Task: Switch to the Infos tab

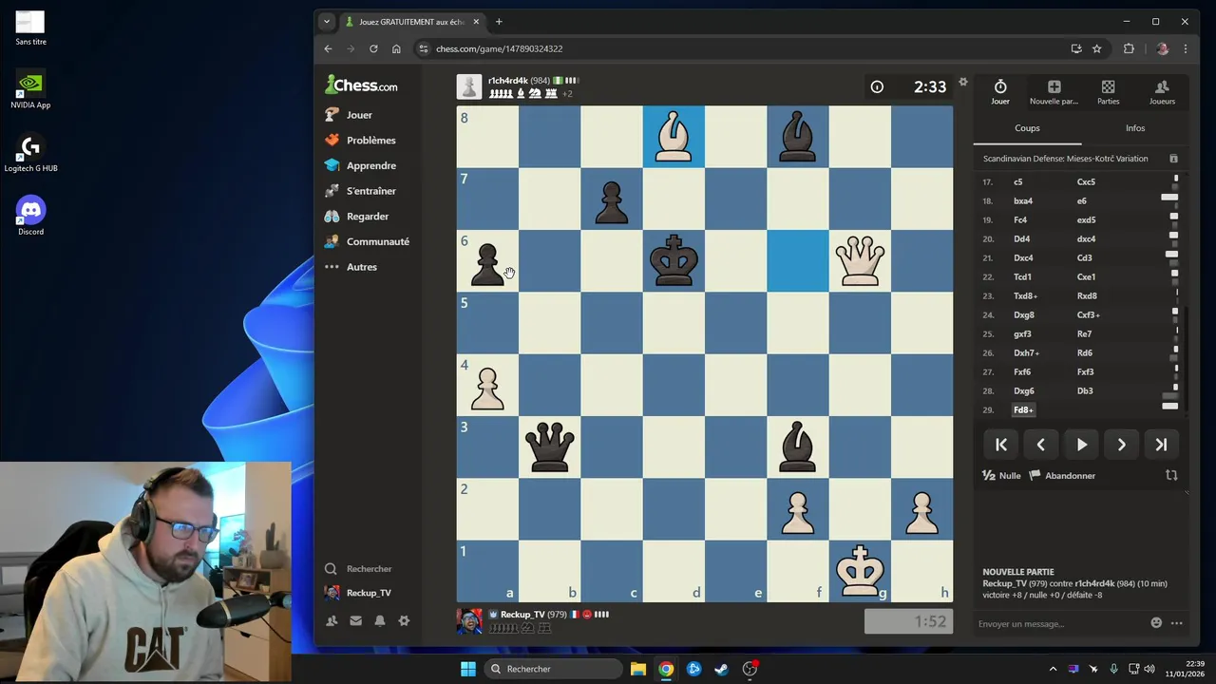Action: pos(1135,128)
